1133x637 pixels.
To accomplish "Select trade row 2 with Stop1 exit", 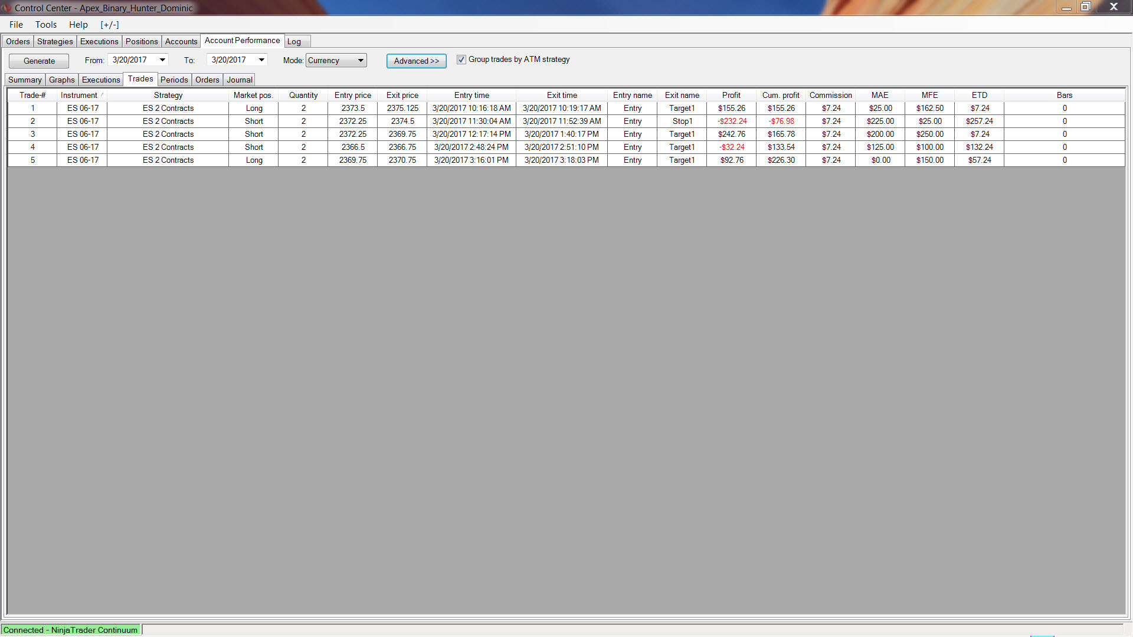I will click(682, 121).
